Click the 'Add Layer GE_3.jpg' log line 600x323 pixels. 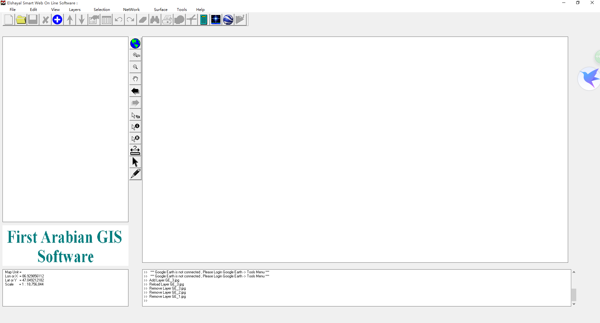click(164, 280)
